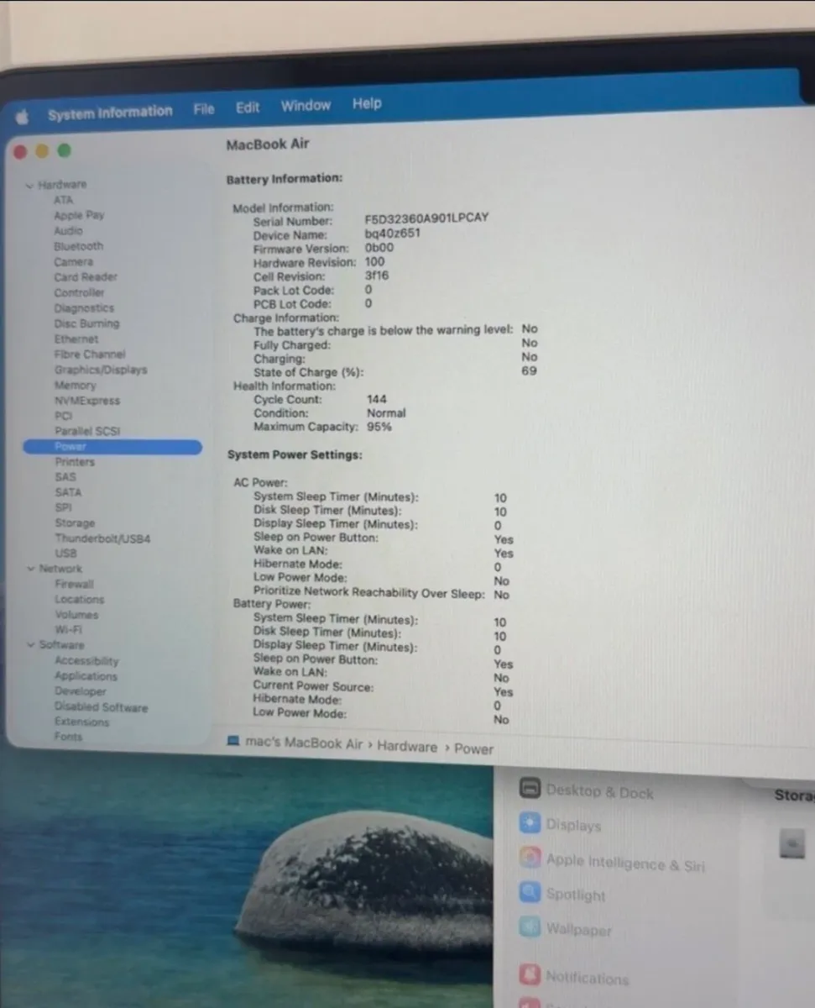Click the System Power Settings heading
This screenshot has height=1008, width=815.
click(295, 454)
